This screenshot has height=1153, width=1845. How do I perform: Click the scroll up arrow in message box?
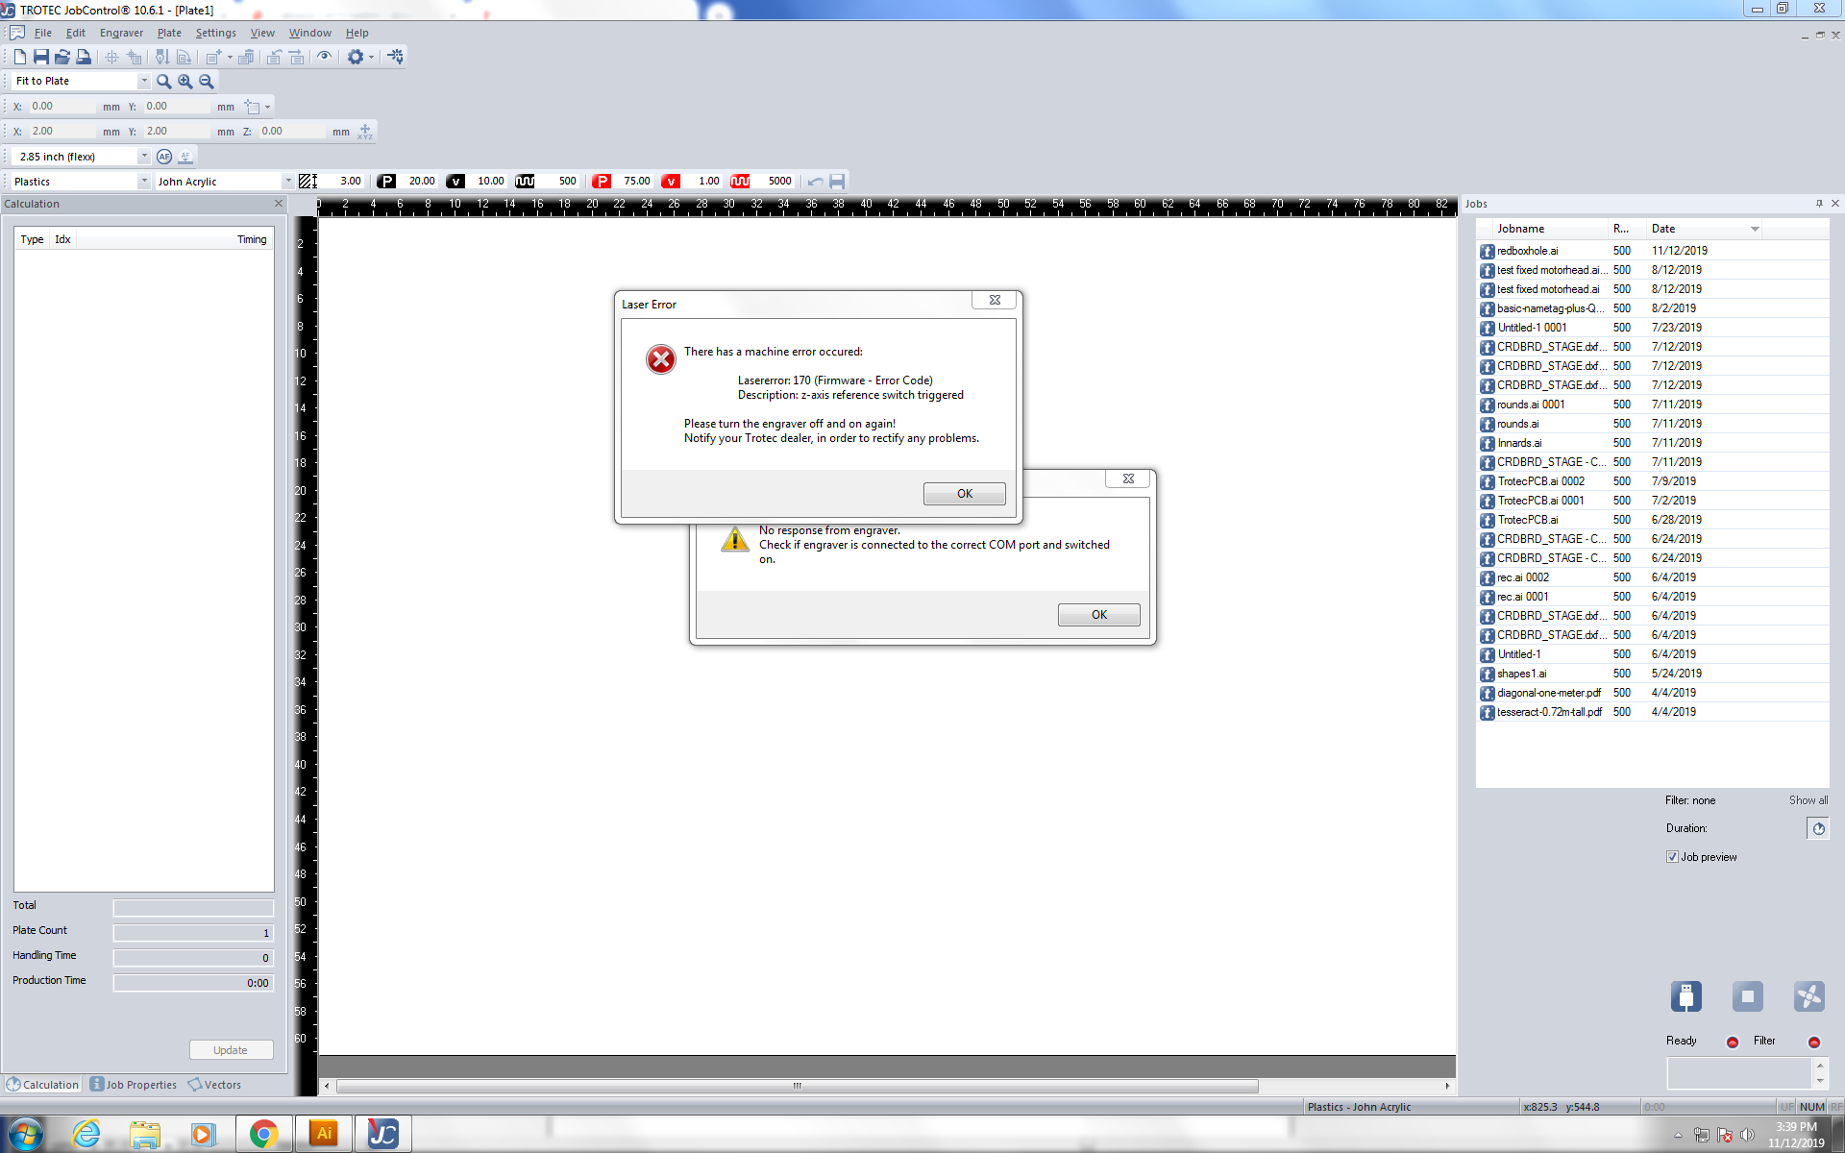(1819, 1066)
